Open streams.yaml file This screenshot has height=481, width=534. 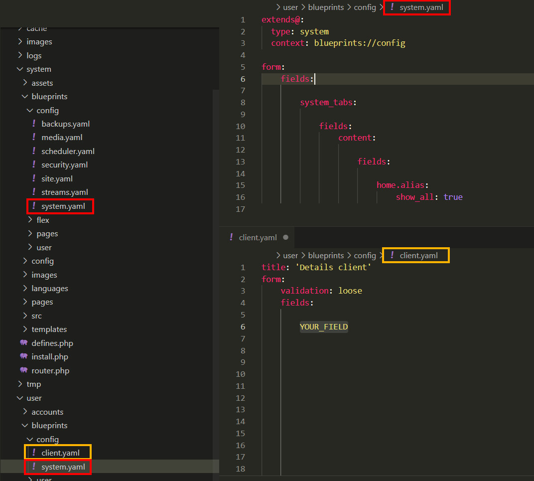click(64, 192)
